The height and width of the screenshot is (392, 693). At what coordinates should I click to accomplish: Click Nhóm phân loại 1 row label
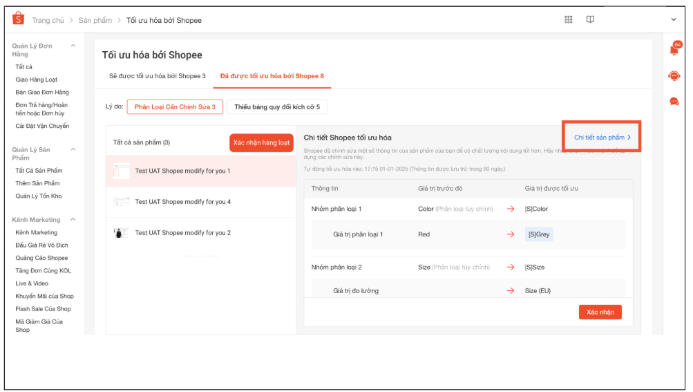tap(336, 209)
